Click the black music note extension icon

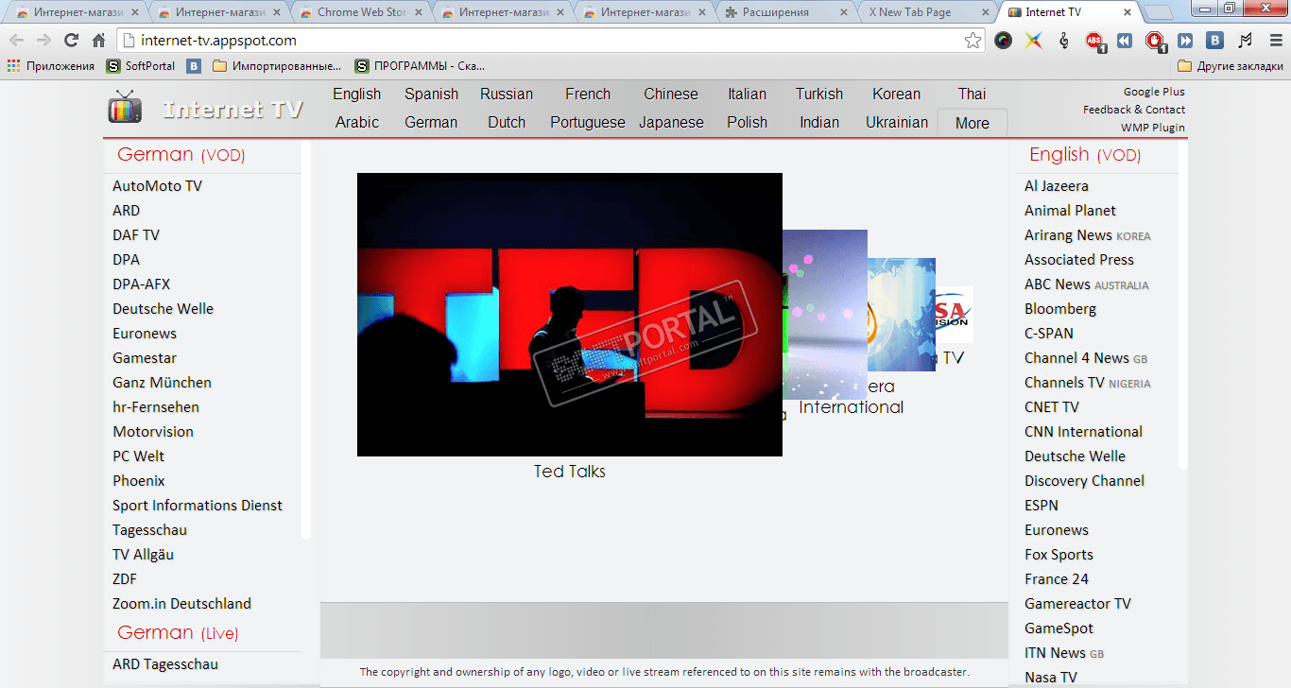(1246, 41)
